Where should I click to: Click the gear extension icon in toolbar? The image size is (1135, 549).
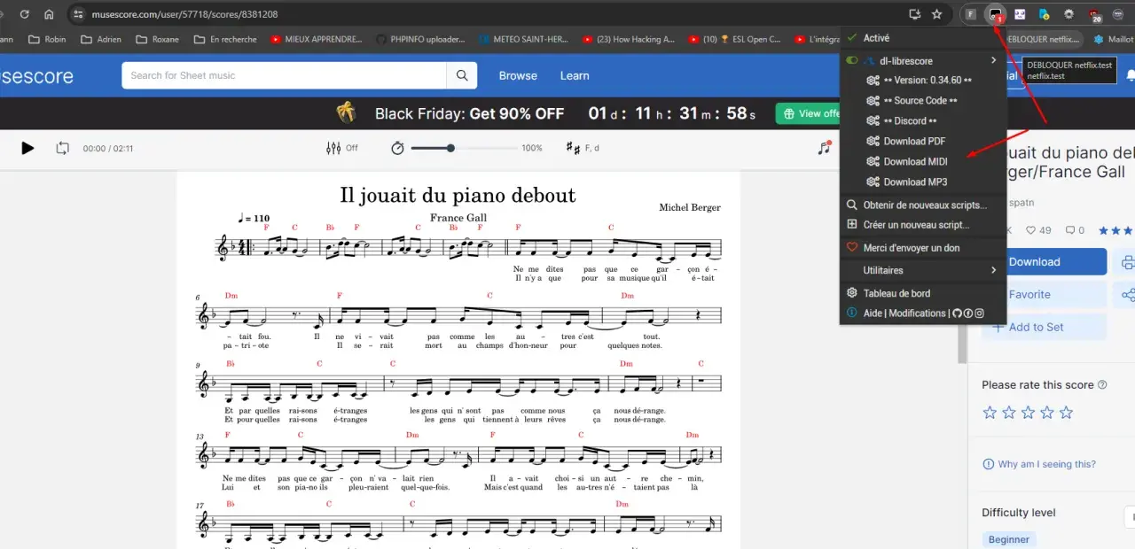click(x=1069, y=14)
